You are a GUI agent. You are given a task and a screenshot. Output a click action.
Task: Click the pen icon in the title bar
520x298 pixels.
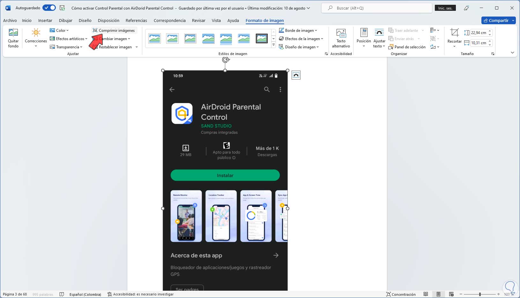(466, 8)
